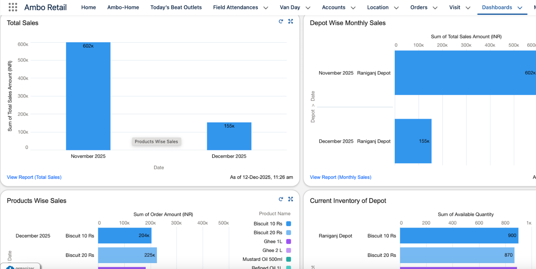Expand the Orders dropdown arrow

pyautogui.click(x=435, y=8)
